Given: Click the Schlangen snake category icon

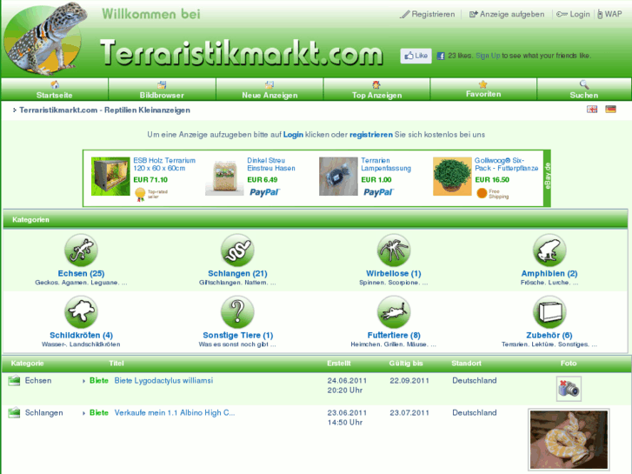Looking at the screenshot, I should tap(237, 250).
